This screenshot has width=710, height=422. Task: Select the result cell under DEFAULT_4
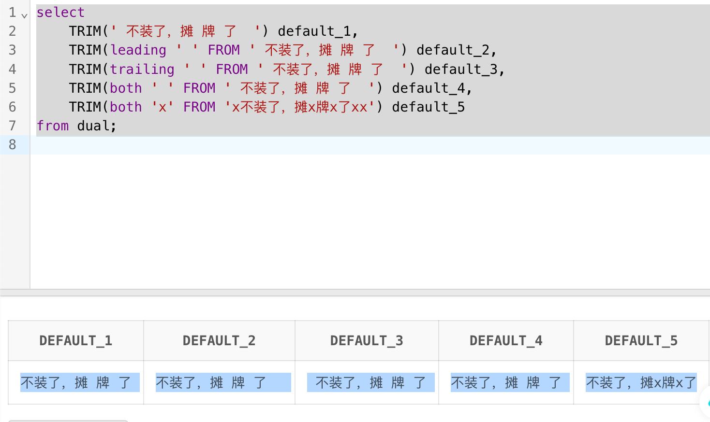pyautogui.click(x=506, y=382)
